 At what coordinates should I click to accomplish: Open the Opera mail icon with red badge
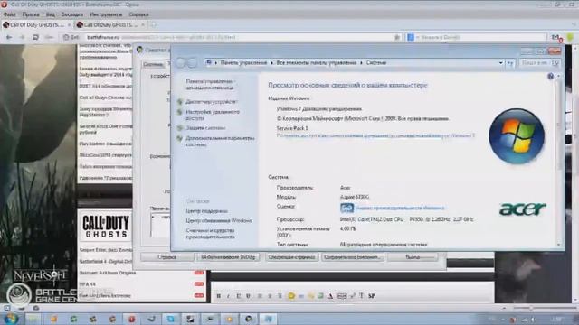[556, 38]
